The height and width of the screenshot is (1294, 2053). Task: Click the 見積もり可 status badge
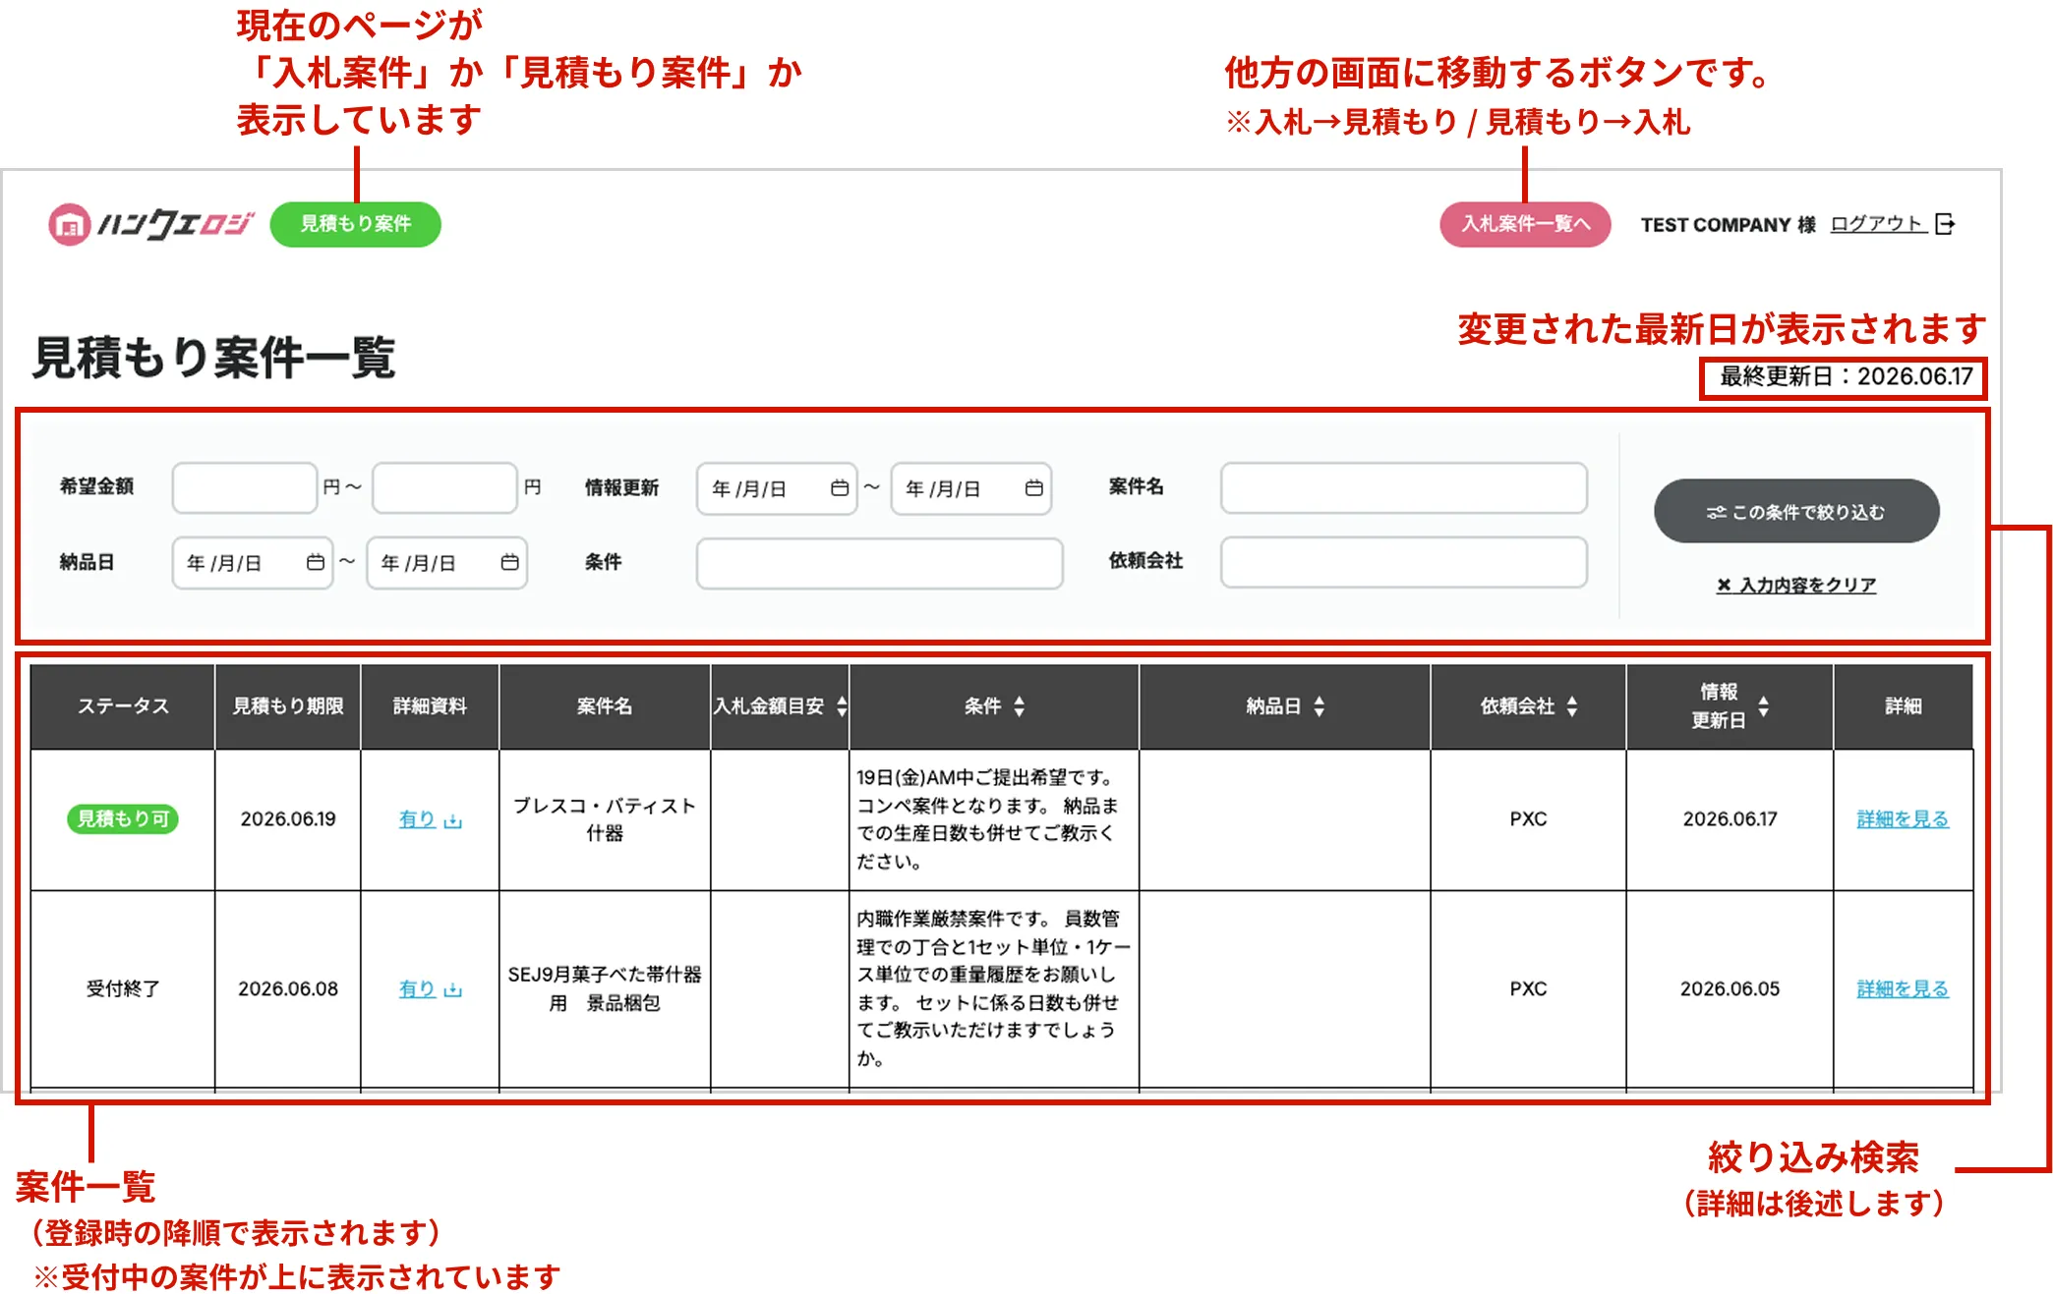coord(123,819)
